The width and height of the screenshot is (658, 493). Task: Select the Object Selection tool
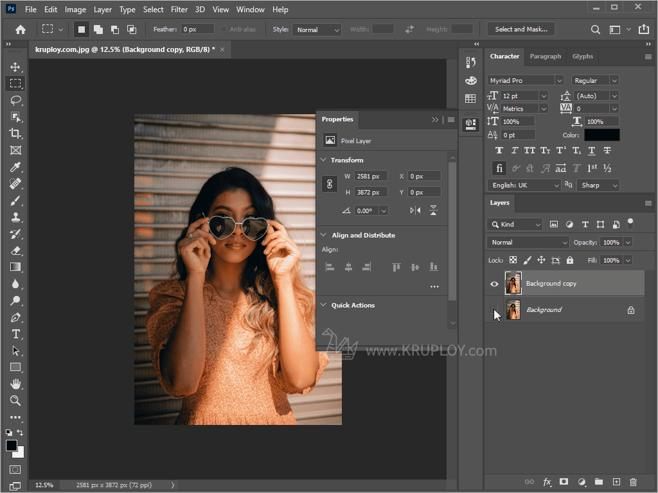tap(15, 117)
